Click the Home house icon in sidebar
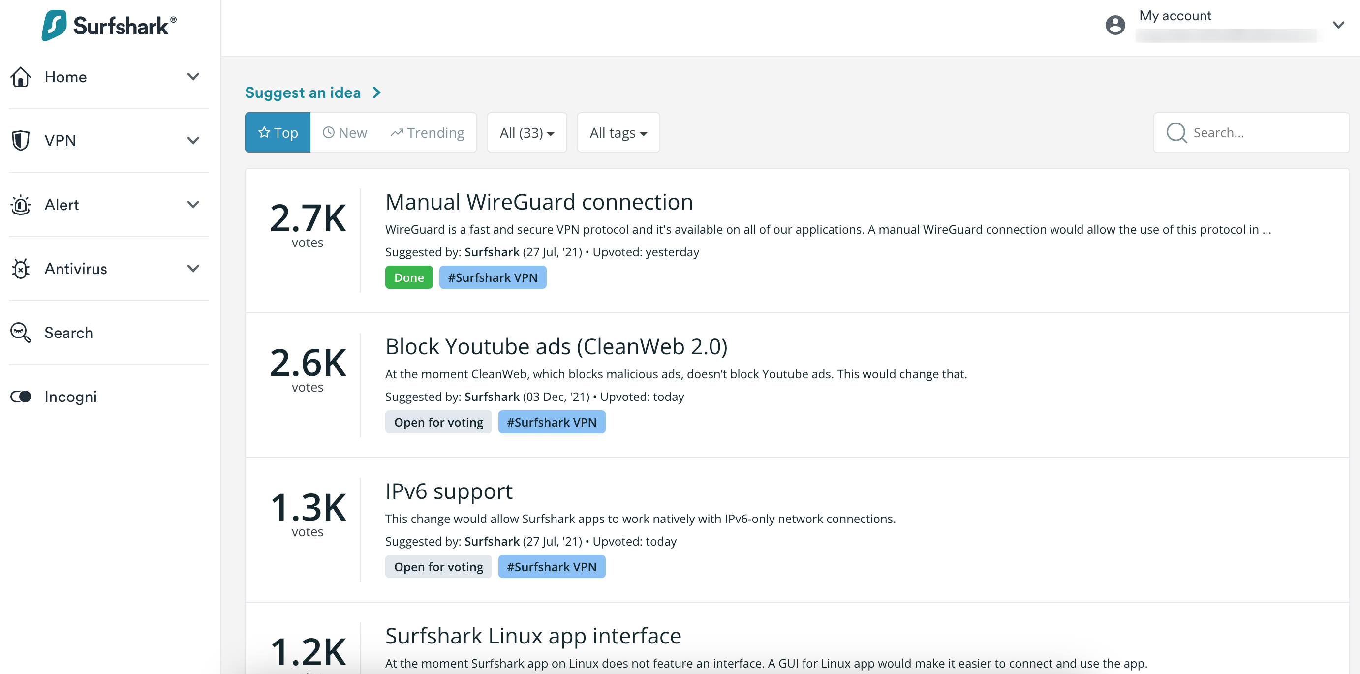The width and height of the screenshot is (1360, 674). click(21, 77)
